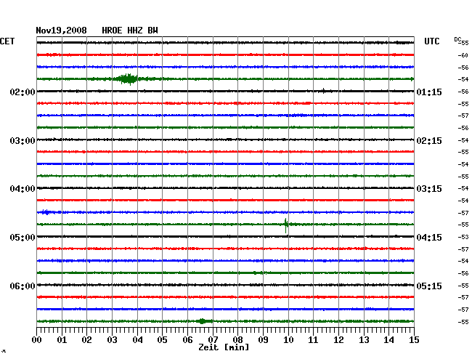Select the 02:15 UTC time label
Screen dimensions: 472x359
tap(429, 141)
